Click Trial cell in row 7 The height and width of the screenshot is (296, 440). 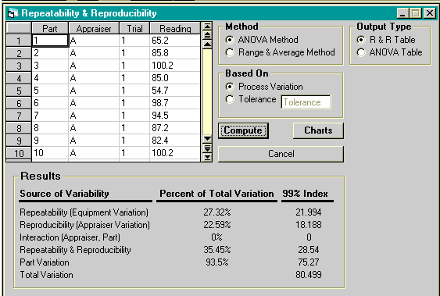click(x=134, y=116)
